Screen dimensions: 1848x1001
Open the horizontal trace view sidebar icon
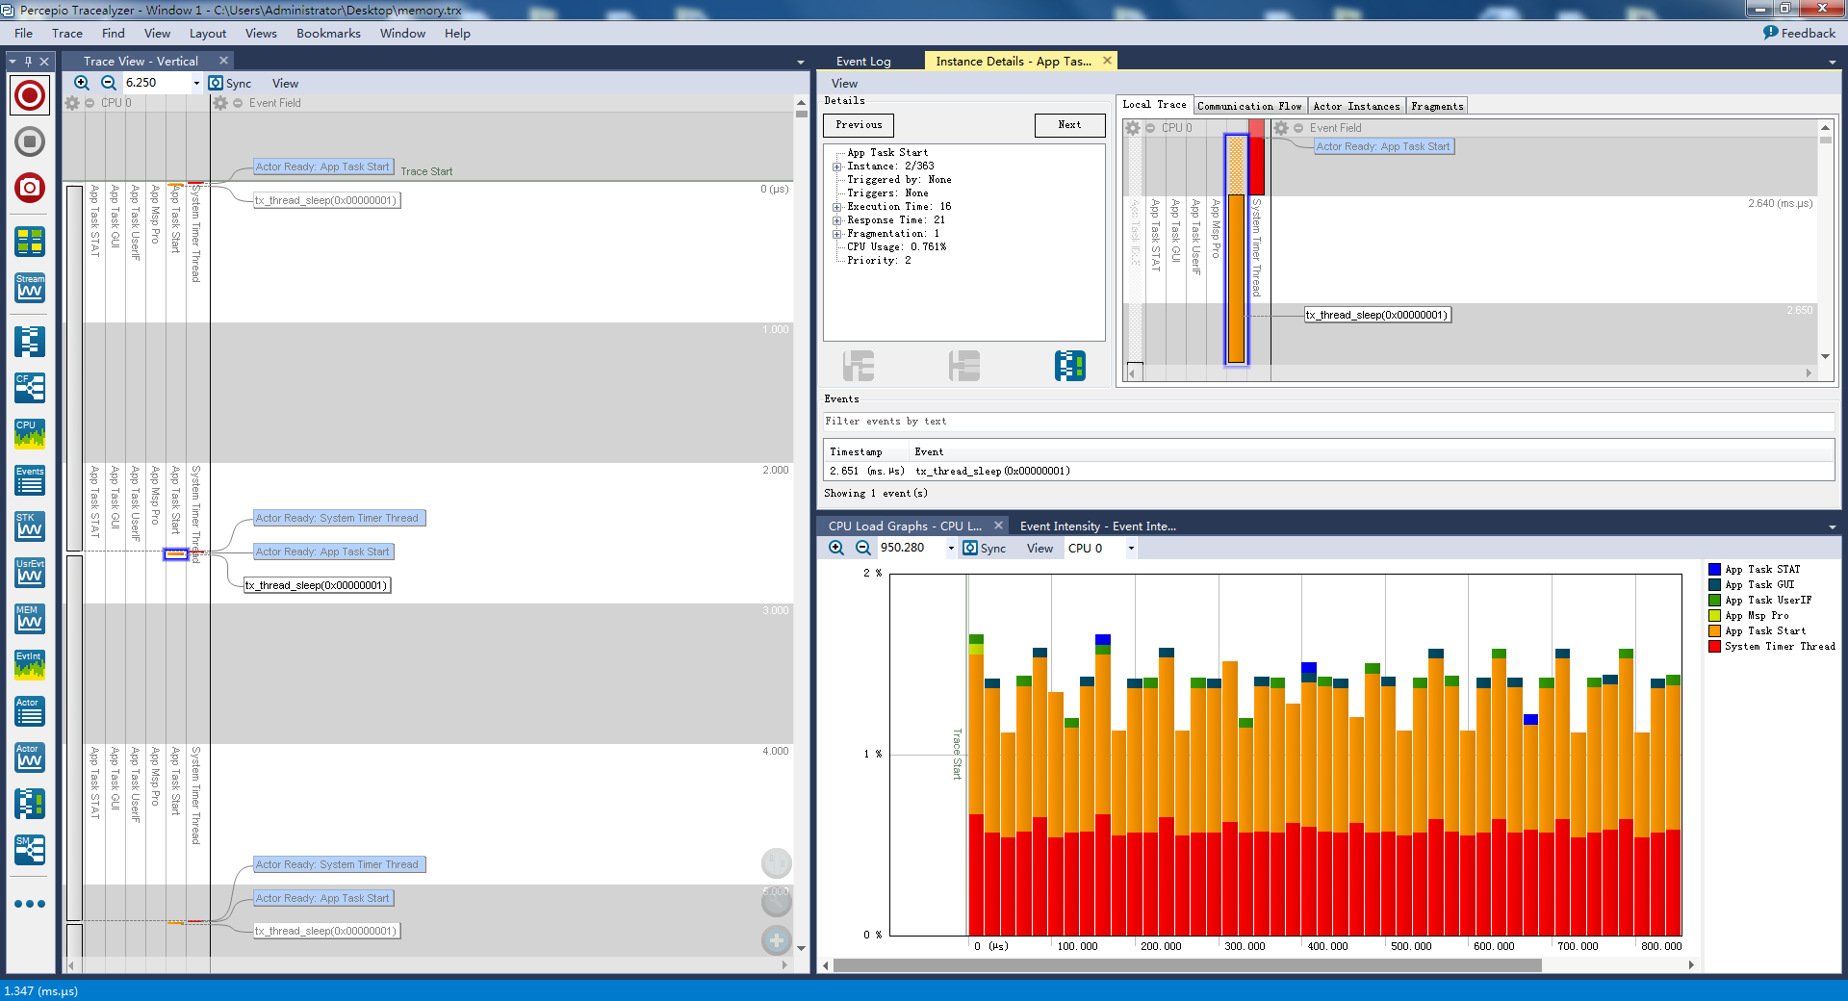(x=30, y=804)
